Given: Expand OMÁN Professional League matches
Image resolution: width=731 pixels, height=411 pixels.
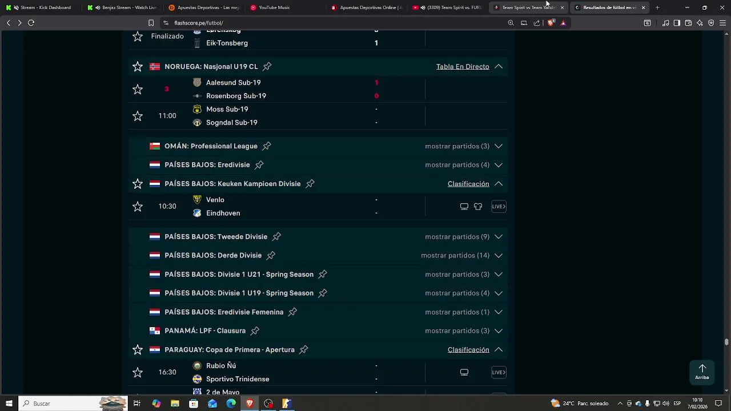Looking at the screenshot, I should pos(499,146).
